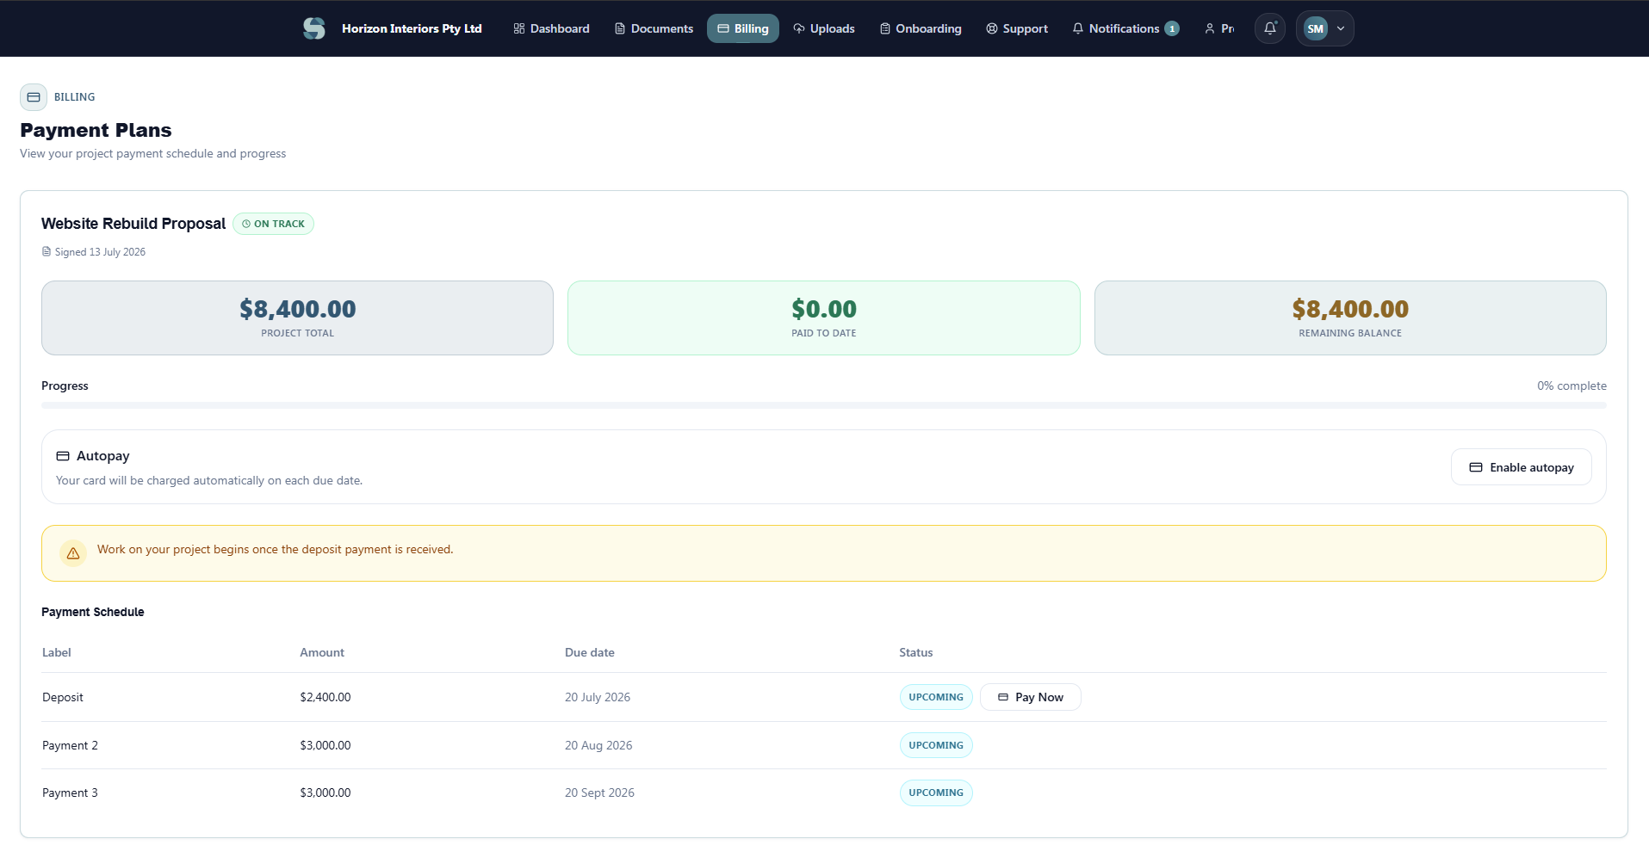This screenshot has width=1649, height=845.
Task: Click the Payment Plans page heading
Action: (x=96, y=130)
